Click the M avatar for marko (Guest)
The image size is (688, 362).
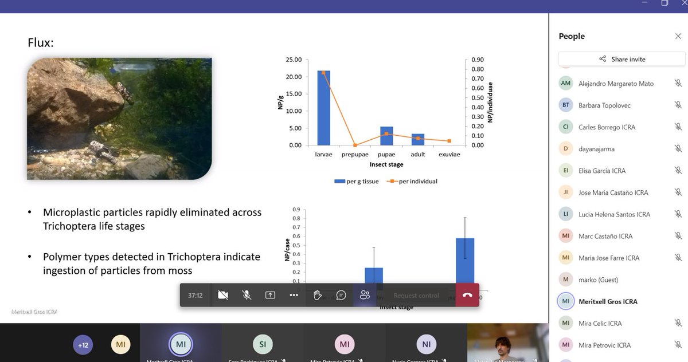[566, 279]
